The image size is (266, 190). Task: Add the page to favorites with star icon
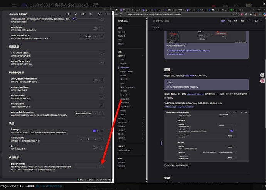pos(236,15)
